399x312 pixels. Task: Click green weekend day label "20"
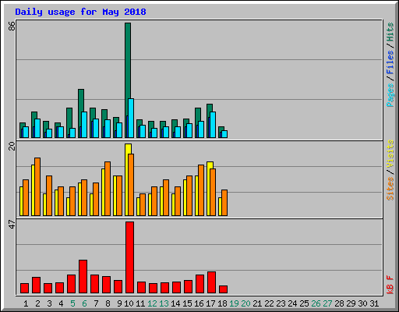245,303
